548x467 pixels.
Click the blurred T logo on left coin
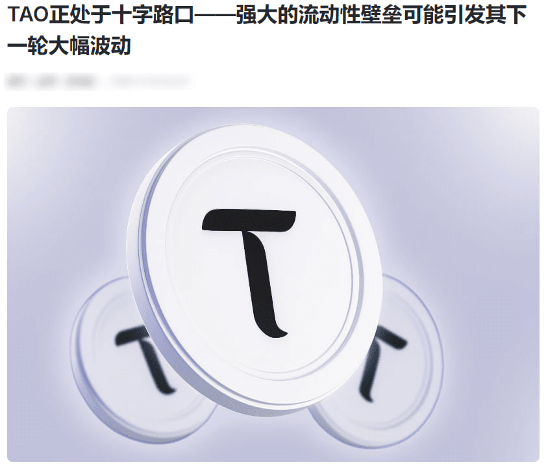(x=143, y=359)
